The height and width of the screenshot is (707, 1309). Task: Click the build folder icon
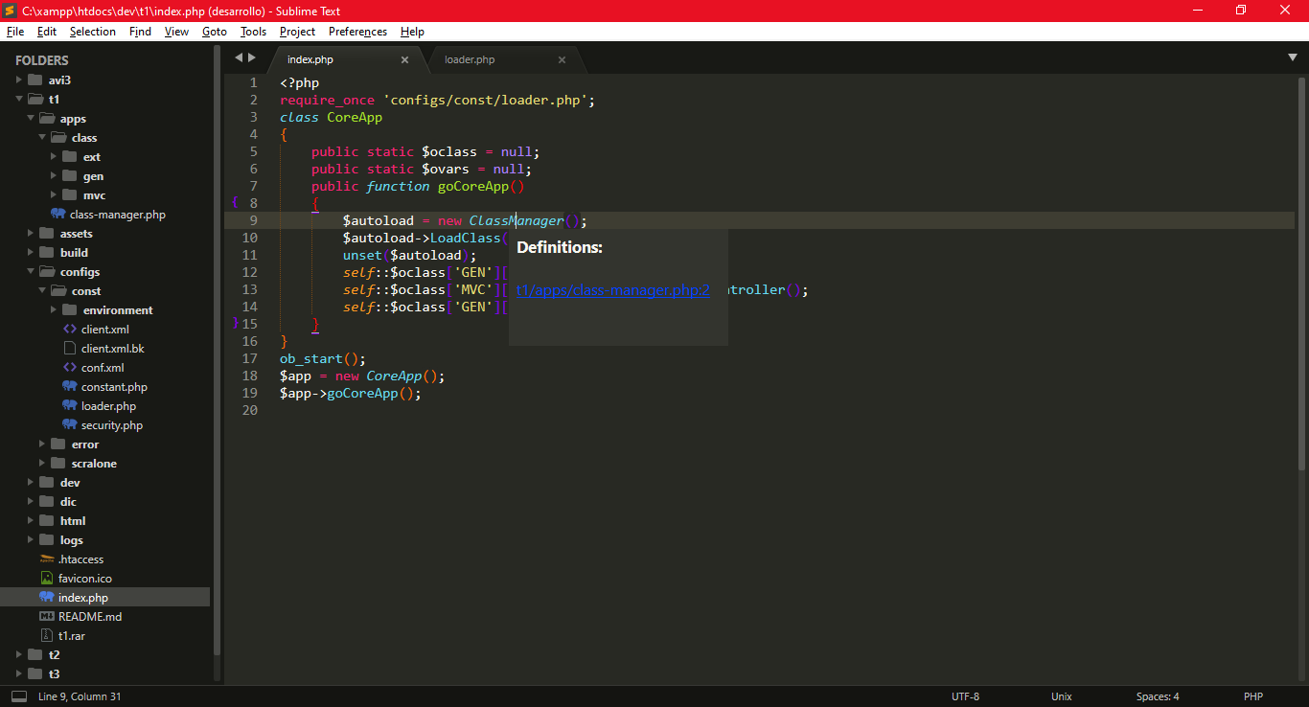tap(47, 252)
